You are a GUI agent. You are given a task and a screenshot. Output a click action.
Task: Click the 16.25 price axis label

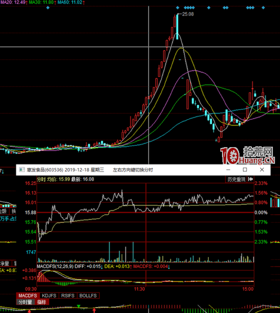coord(30,183)
